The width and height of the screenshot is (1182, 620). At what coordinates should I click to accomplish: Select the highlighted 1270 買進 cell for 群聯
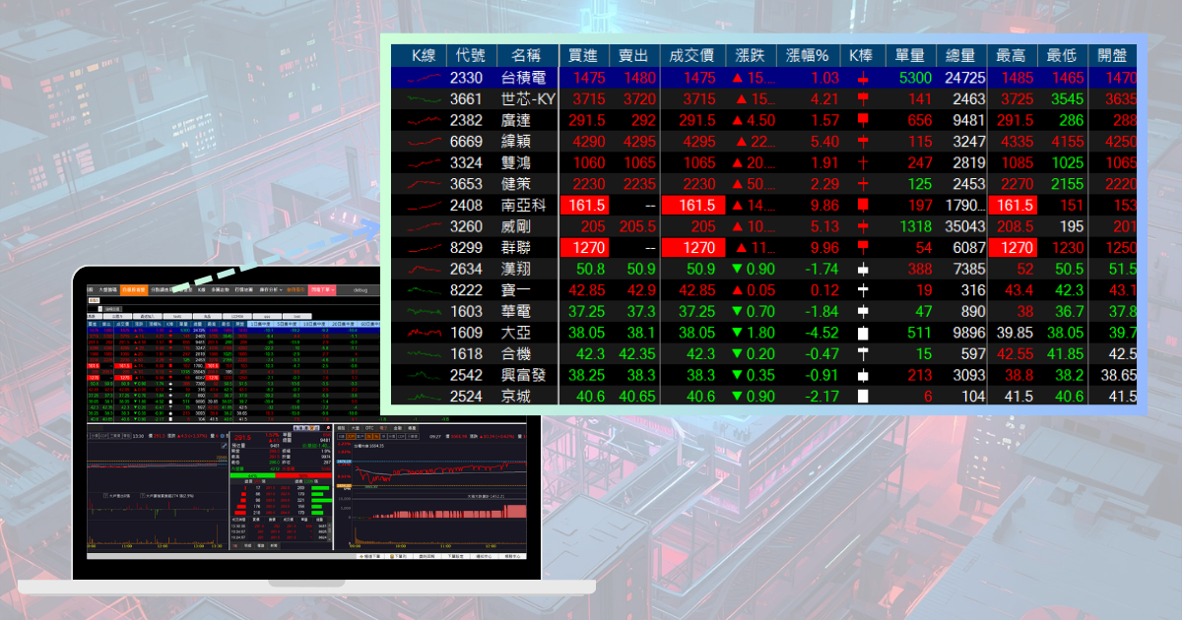[584, 247]
